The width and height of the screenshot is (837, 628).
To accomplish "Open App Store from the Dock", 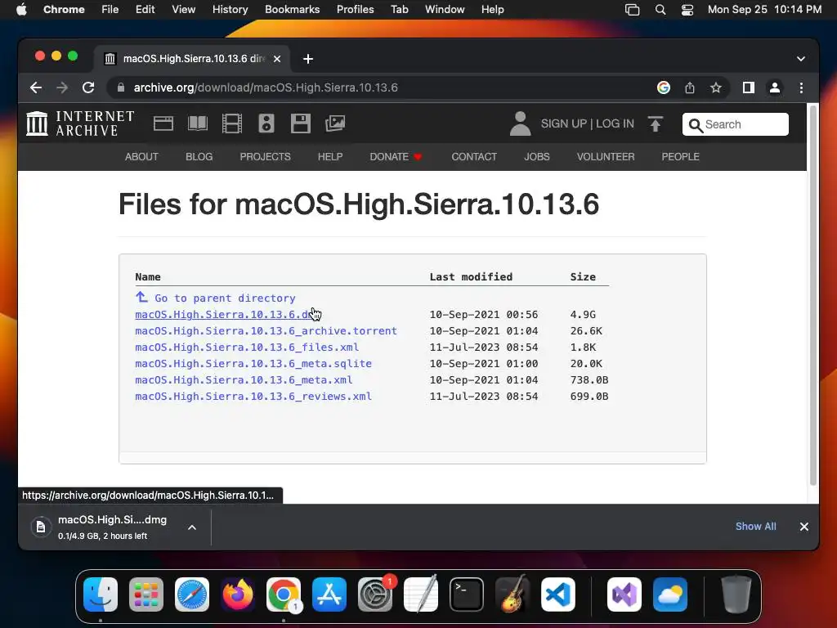I will coord(329,594).
